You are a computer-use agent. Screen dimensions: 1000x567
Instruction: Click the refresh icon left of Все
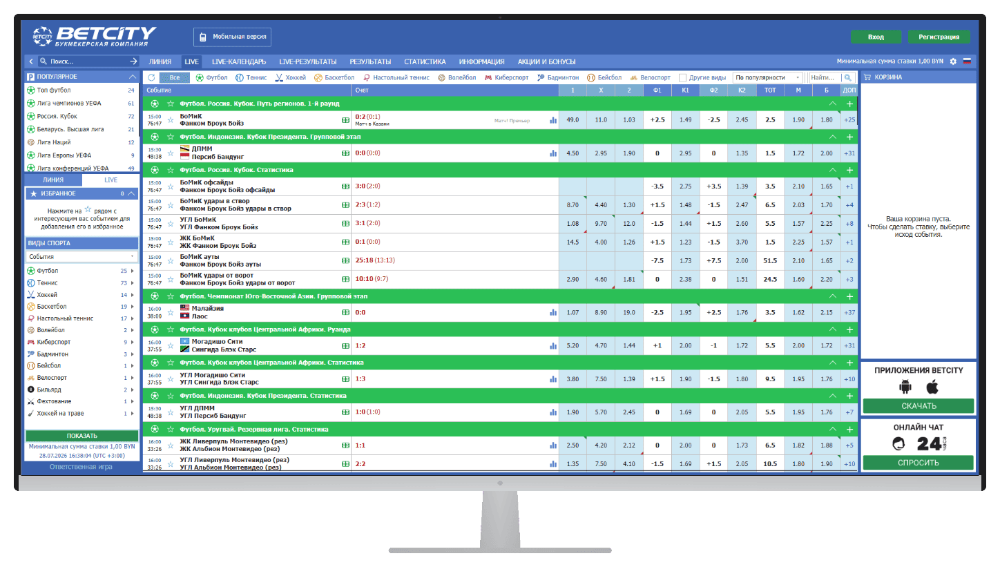coord(152,77)
